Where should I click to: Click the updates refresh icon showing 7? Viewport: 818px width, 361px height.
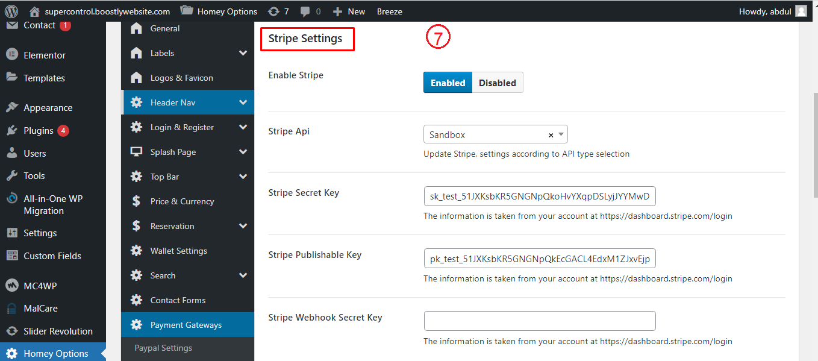pos(273,11)
